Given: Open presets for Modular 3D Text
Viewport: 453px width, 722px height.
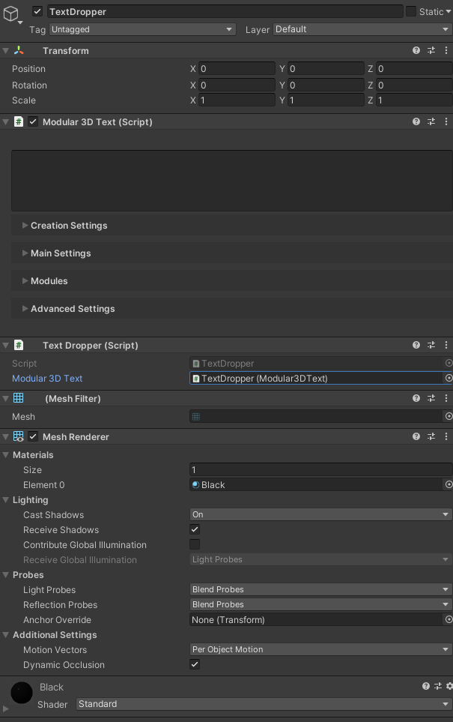Looking at the screenshot, I should click(431, 121).
